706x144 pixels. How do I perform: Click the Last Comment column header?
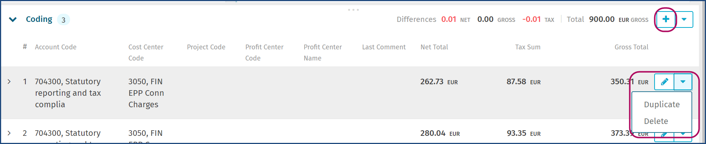384,47
